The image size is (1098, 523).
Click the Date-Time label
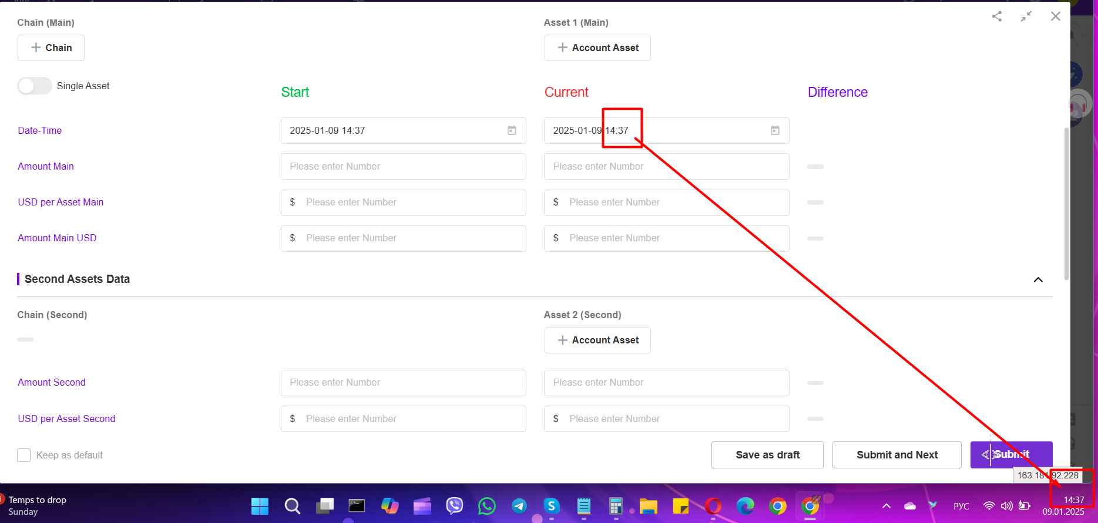click(x=40, y=130)
